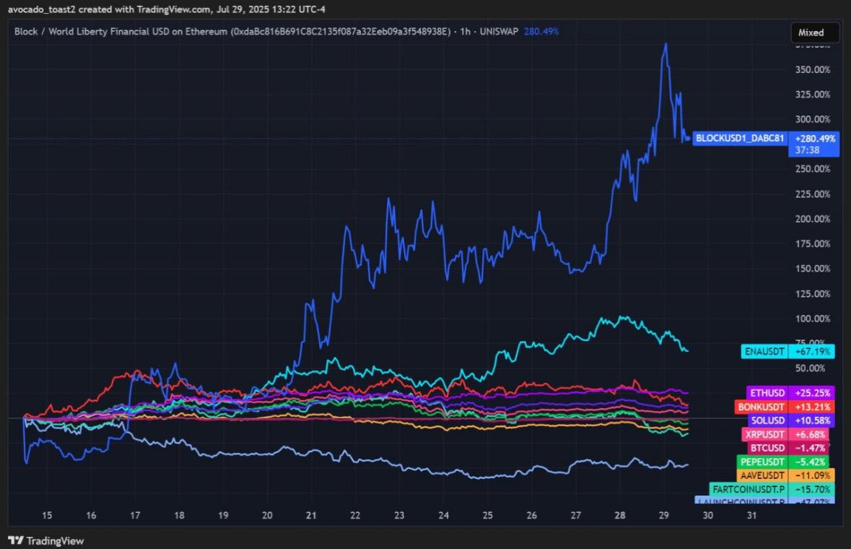Image resolution: width=851 pixels, height=549 pixels.
Task: Select the BTCUSD series label
Action: [767, 448]
